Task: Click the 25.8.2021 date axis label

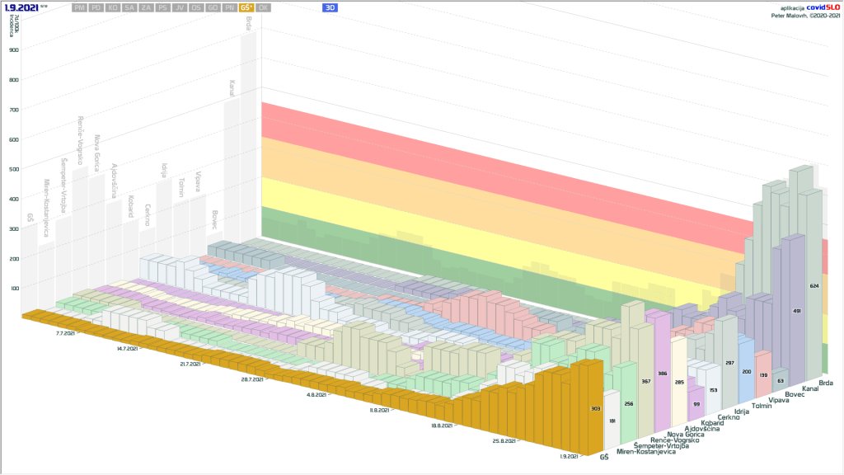Action: click(x=505, y=441)
